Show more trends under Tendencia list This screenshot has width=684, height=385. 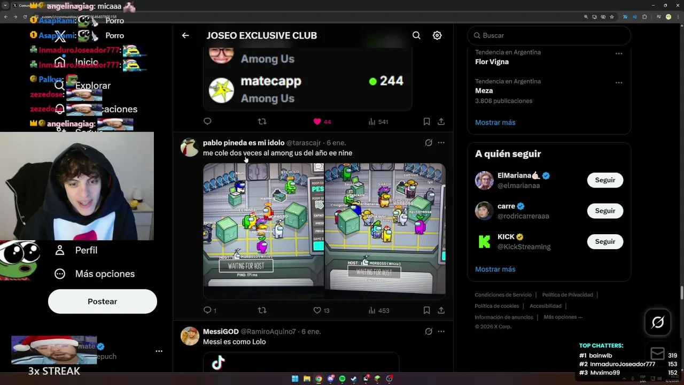(x=495, y=122)
